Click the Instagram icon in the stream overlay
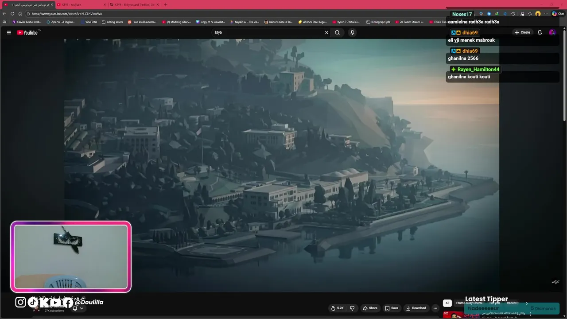Image resolution: width=567 pixels, height=319 pixels. click(x=20, y=302)
